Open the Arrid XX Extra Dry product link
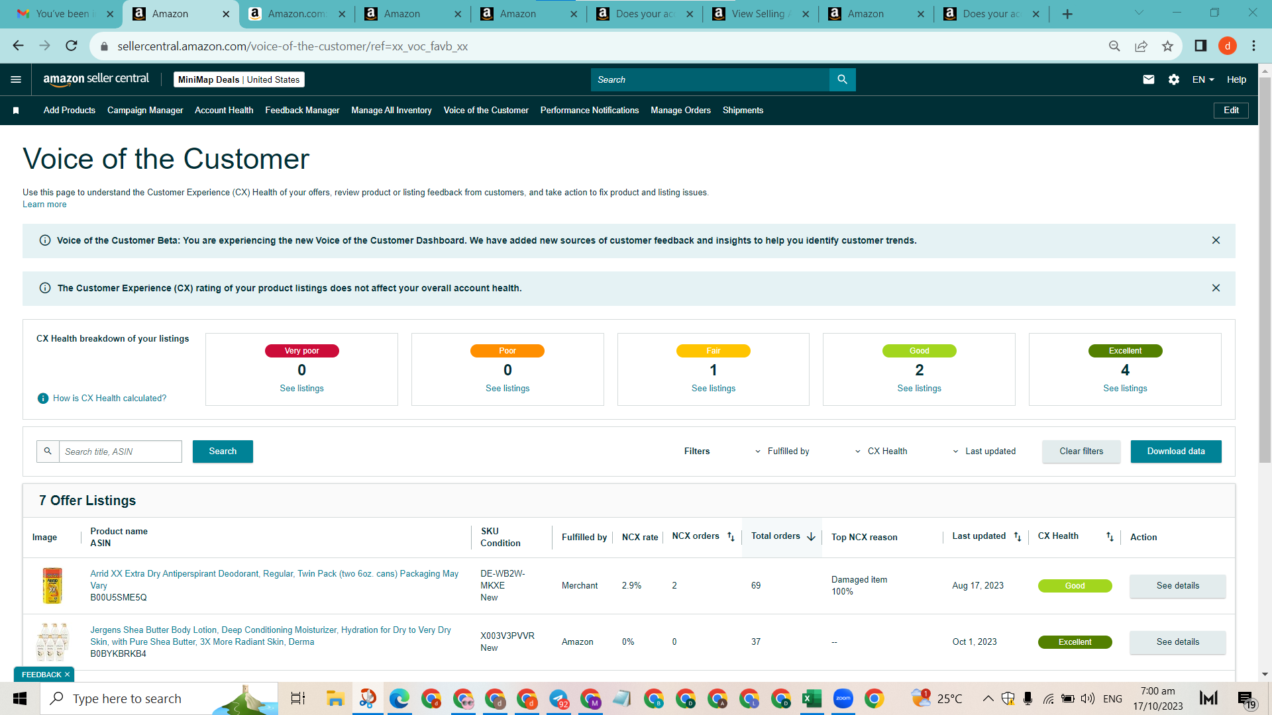1272x715 pixels. point(274,579)
